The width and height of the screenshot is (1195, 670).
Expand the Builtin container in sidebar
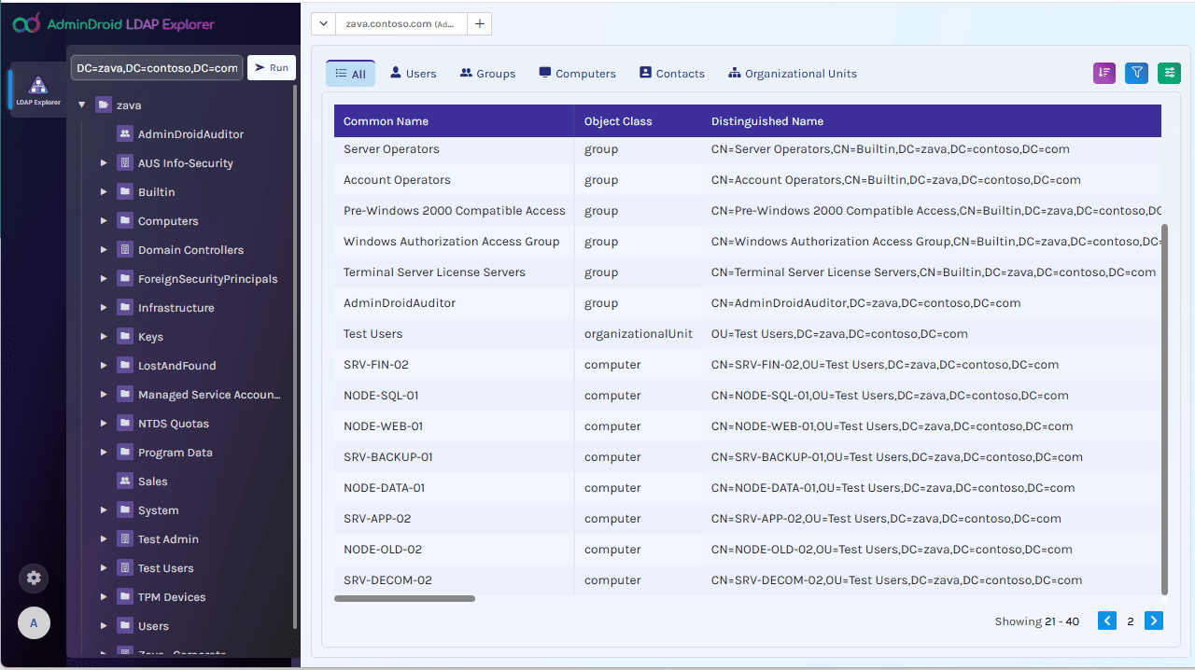click(x=102, y=191)
